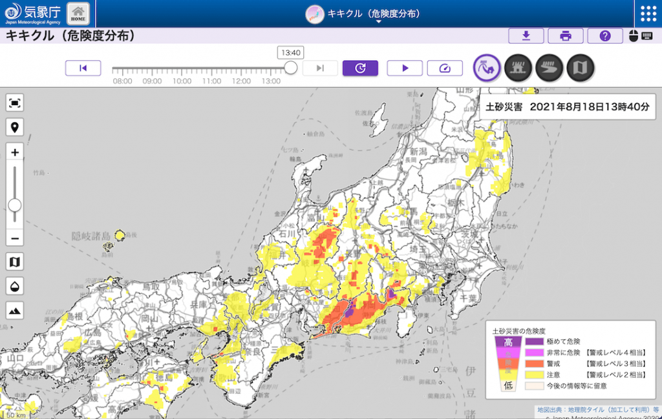Click the download icon button
662x419 pixels.
click(x=526, y=36)
